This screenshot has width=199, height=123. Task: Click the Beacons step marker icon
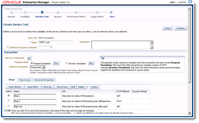tap(58, 12)
